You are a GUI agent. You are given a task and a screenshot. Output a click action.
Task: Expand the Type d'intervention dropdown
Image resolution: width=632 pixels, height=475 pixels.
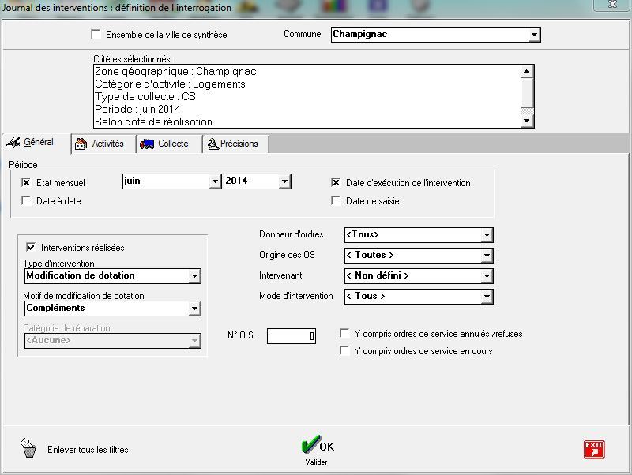194,276
